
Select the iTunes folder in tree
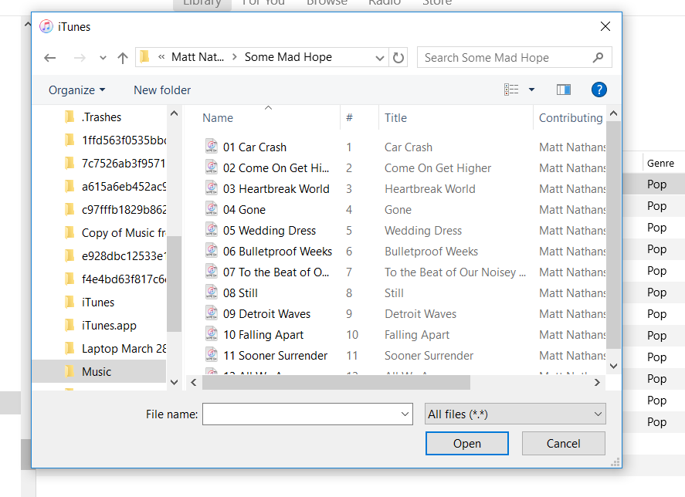pyautogui.click(x=97, y=303)
